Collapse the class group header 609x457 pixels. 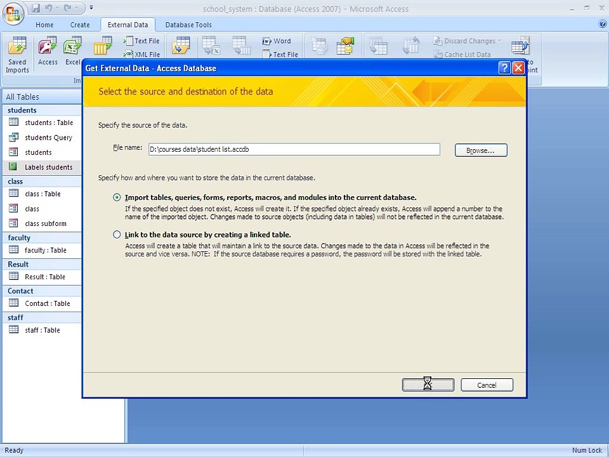tap(42, 182)
